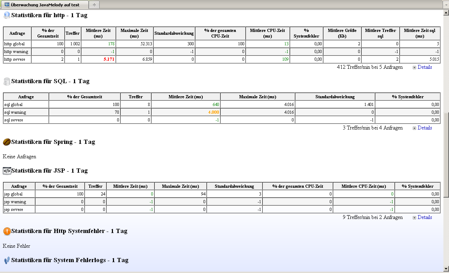Open a new browser tab with plus button
The height and width of the screenshot is (273, 449).
[x=94, y=5]
